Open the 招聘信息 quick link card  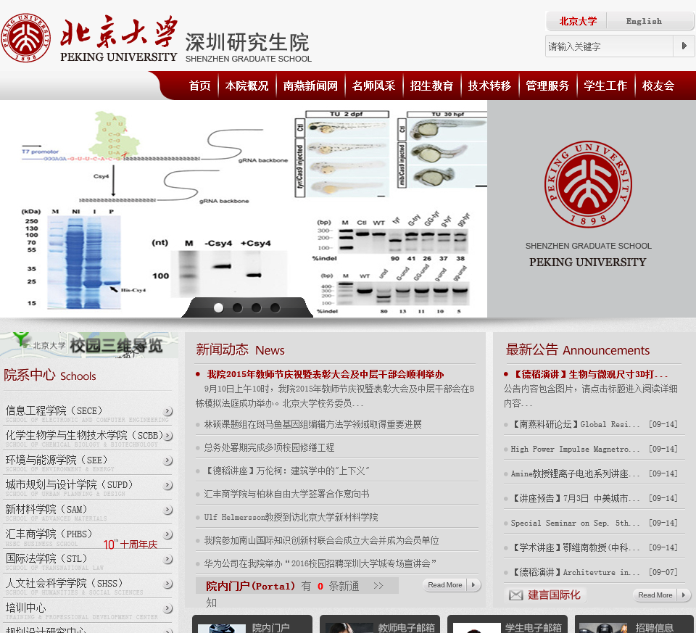[635, 624]
